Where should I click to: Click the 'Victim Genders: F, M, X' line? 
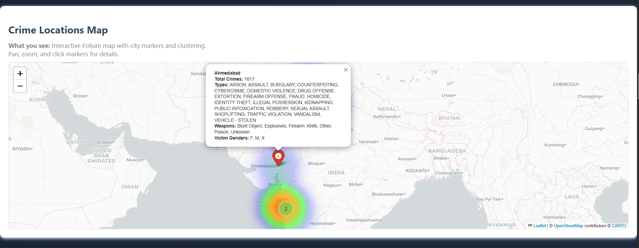[240, 138]
